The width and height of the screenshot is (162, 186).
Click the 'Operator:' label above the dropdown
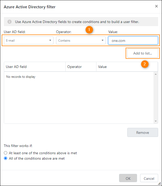[64, 32]
